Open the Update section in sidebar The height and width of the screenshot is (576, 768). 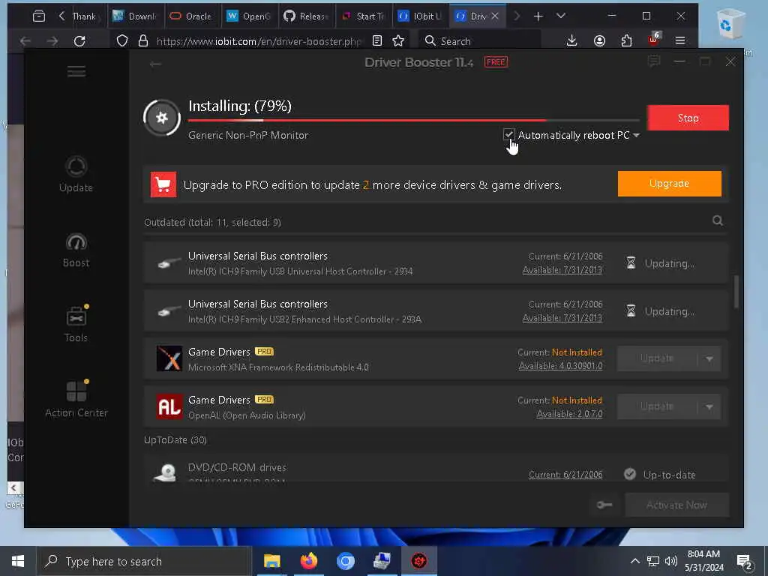point(76,174)
